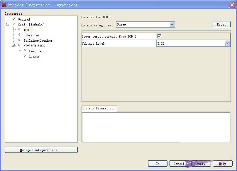Click the MPLAB X title bar icon
This screenshot has width=237, height=171.
click(4, 5)
